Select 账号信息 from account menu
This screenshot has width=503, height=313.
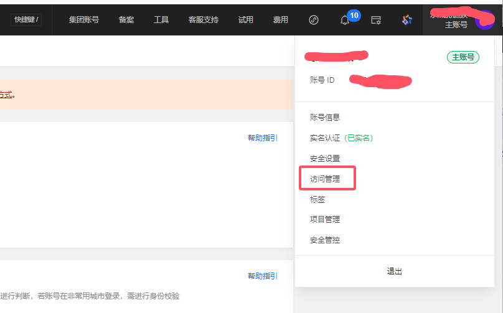324,117
